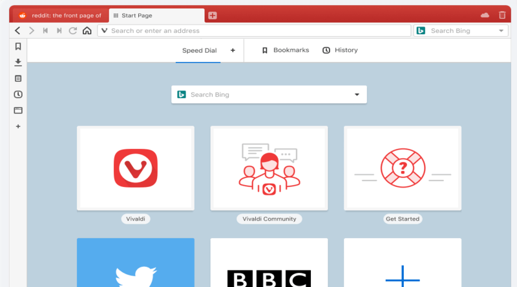517x287 pixels.
Task: Click the Home button in toolbar
Action: [x=87, y=30]
